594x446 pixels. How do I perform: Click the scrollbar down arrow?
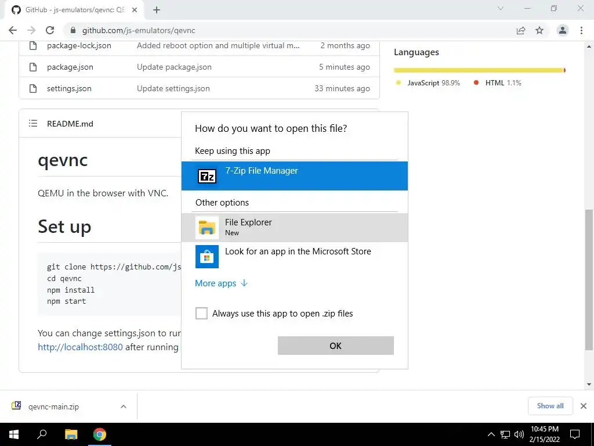click(589, 384)
